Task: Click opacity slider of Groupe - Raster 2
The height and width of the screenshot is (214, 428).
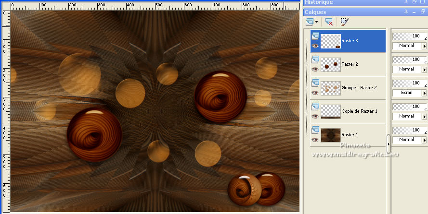Action: (409, 83)
